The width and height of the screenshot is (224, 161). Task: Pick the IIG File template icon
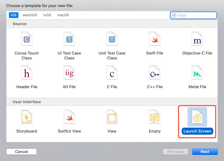click(69, 73)
